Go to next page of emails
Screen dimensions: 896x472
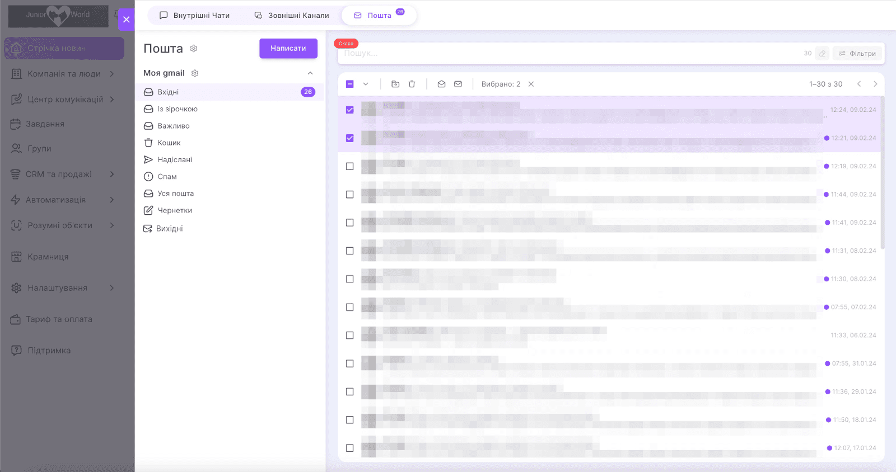(x=875, y=84)
